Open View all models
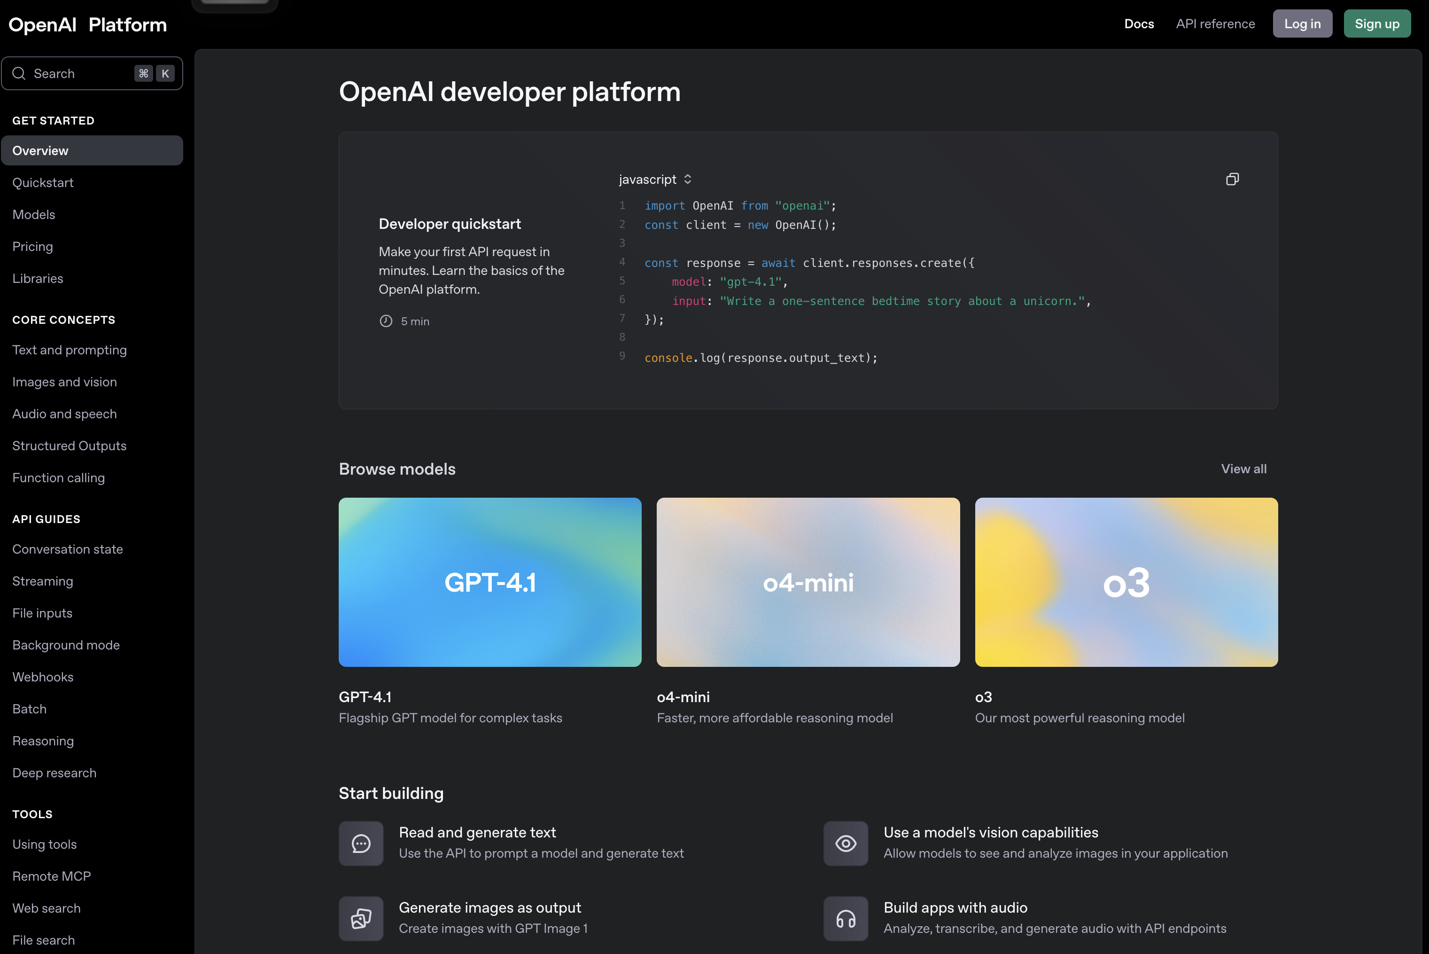The image size is (1429, 954). coord(1243,469)
